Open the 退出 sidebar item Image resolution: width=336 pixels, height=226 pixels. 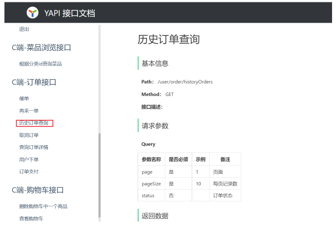(x=24, y=29)
